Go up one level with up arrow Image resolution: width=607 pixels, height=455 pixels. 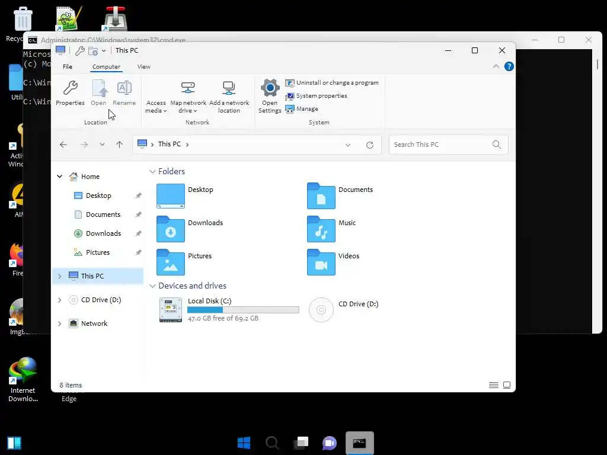pos(119,145)
